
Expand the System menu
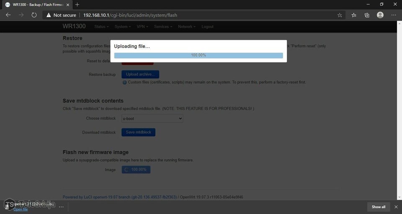pos(123,27)
